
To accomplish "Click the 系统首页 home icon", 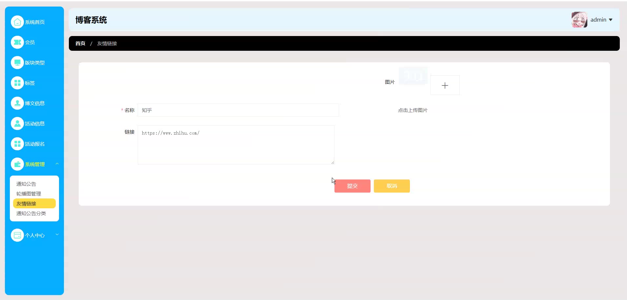I will (x=17, y=22).
